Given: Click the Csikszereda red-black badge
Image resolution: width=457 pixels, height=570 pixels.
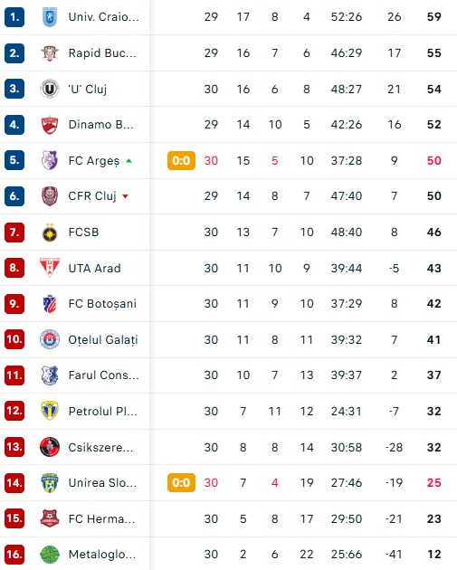Looking at the screenshot, I should (50, 447).
